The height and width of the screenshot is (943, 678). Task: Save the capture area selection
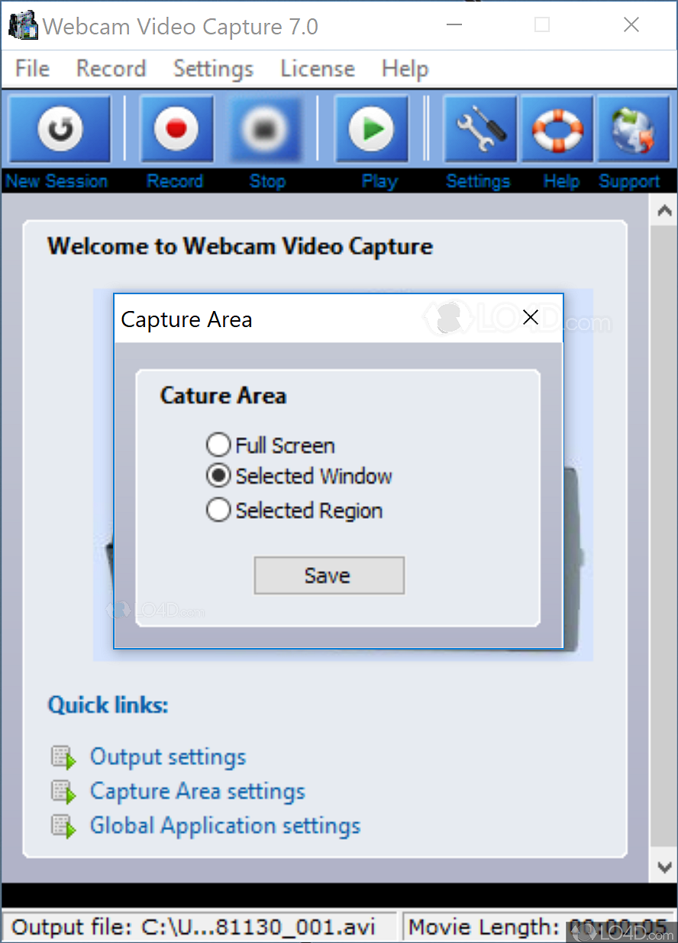(x=328, y=575)
